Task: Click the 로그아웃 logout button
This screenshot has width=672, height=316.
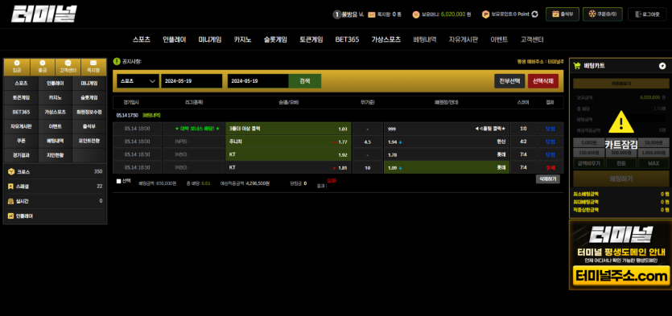Action: (x=647, y=14)
